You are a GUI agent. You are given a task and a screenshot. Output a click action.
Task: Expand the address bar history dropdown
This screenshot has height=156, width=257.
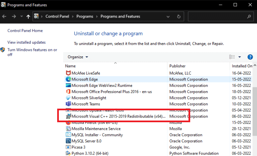pos(168,17)
